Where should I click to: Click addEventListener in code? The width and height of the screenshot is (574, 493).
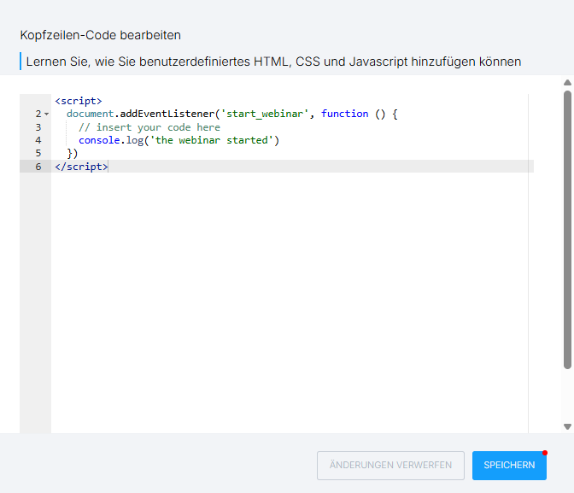coord(167,114)
